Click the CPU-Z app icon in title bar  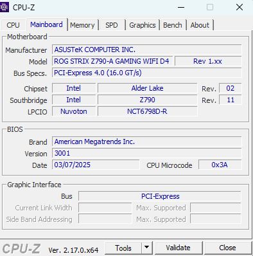[x=4, y=7]
